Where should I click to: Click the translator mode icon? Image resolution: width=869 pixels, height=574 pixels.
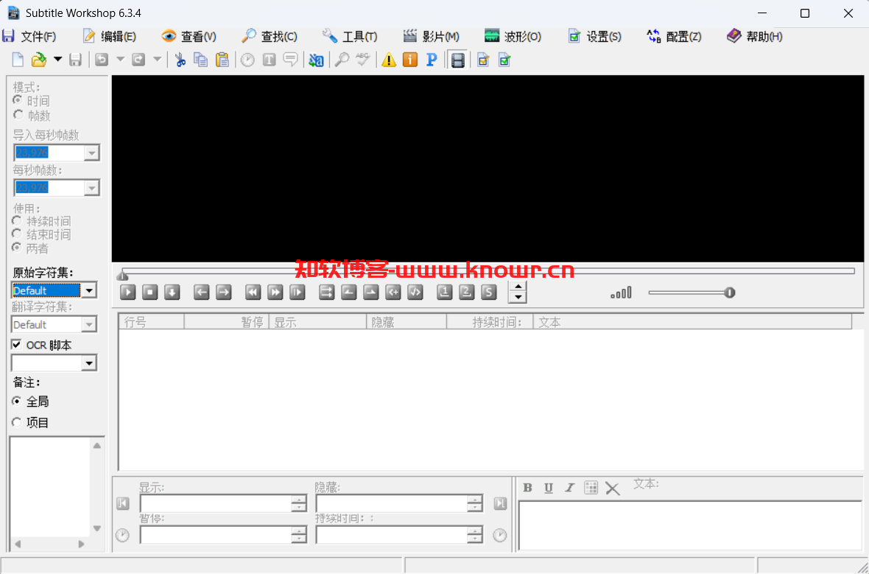click(x=317, y=60)
